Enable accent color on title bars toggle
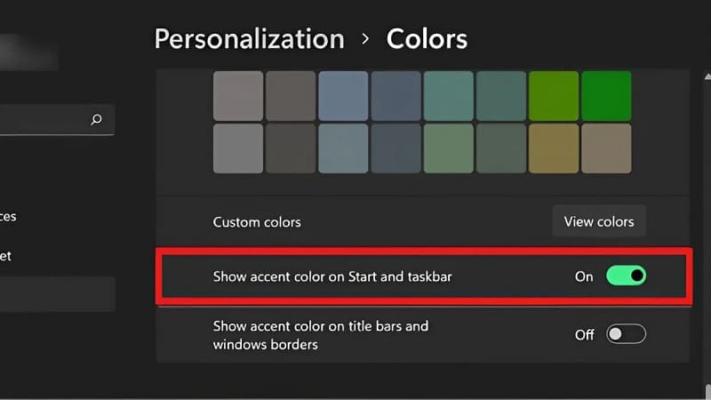The width and height of the screenshot is (711, 400). pos(626,334)
